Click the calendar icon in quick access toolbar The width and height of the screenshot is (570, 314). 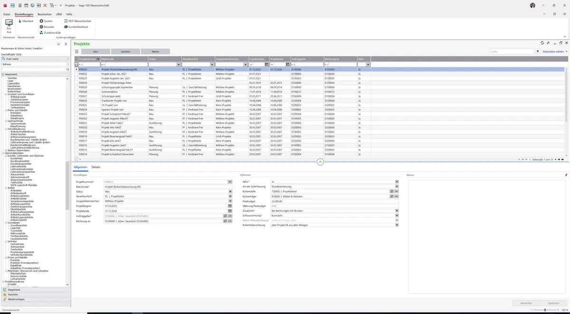(26, 5)
